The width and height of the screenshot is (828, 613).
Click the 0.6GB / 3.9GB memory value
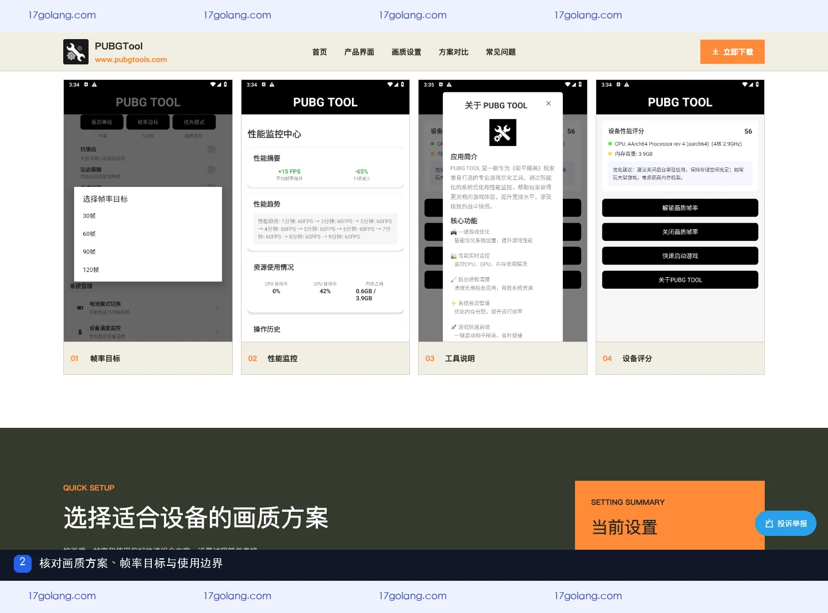click(366, 294)
